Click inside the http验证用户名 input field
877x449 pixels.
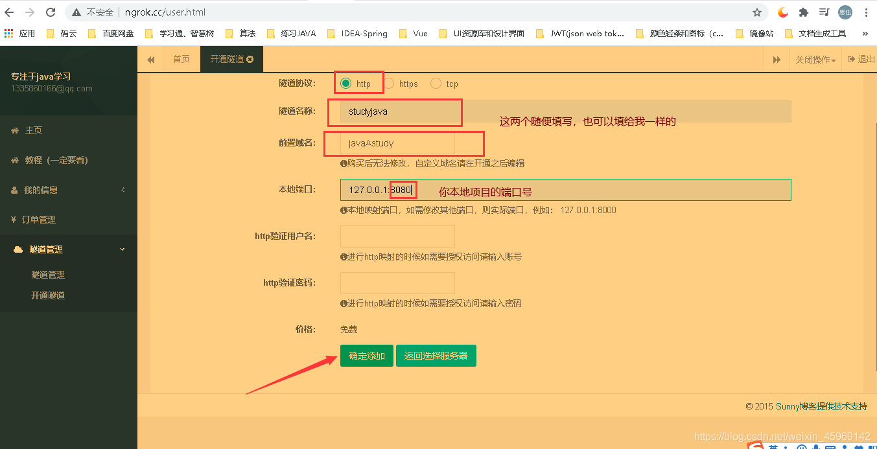(x=397, y=236)
